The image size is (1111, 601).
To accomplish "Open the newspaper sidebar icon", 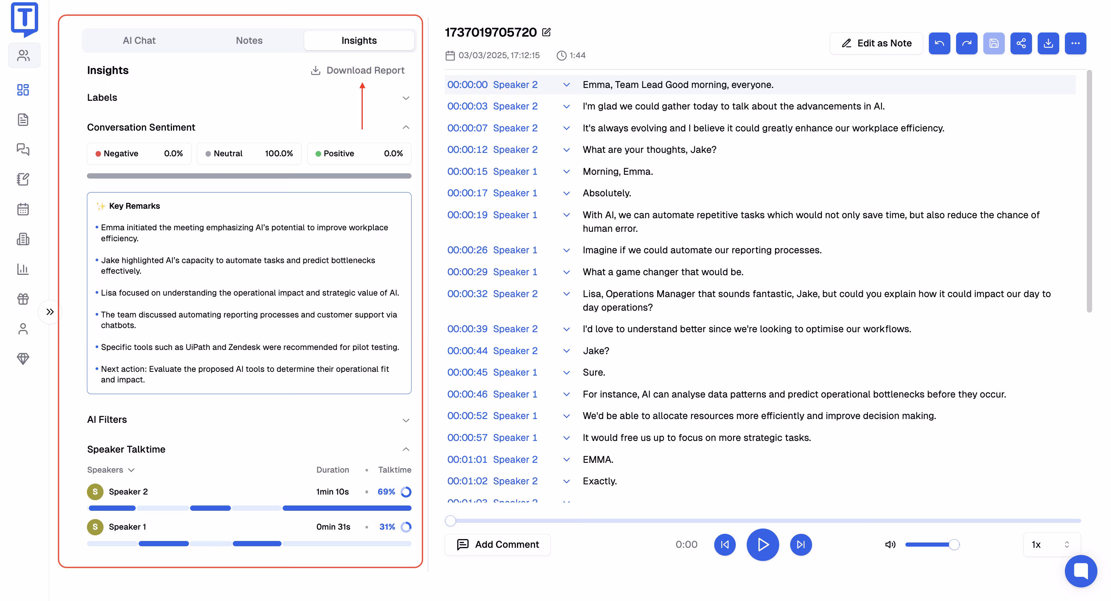I will [x=23, y=239].
